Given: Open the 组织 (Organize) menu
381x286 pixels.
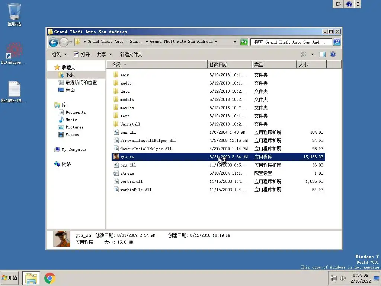Looking at the screenshot, I should click(x=59, y=54).
